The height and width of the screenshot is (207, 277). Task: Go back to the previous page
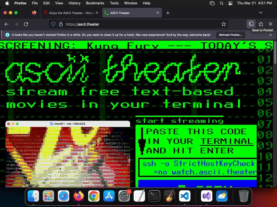click(x=6, y=24)
